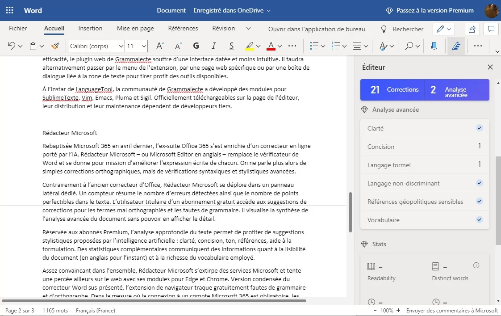Click Envoyer des commentaires à Microsoft
The height and width of the screenshot is (316, 501).
[x=452, y=311]
